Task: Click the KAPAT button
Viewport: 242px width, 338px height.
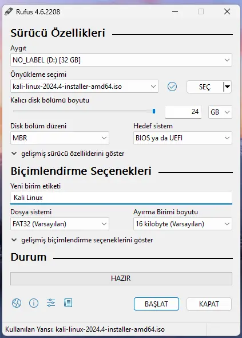Action: 209,304
